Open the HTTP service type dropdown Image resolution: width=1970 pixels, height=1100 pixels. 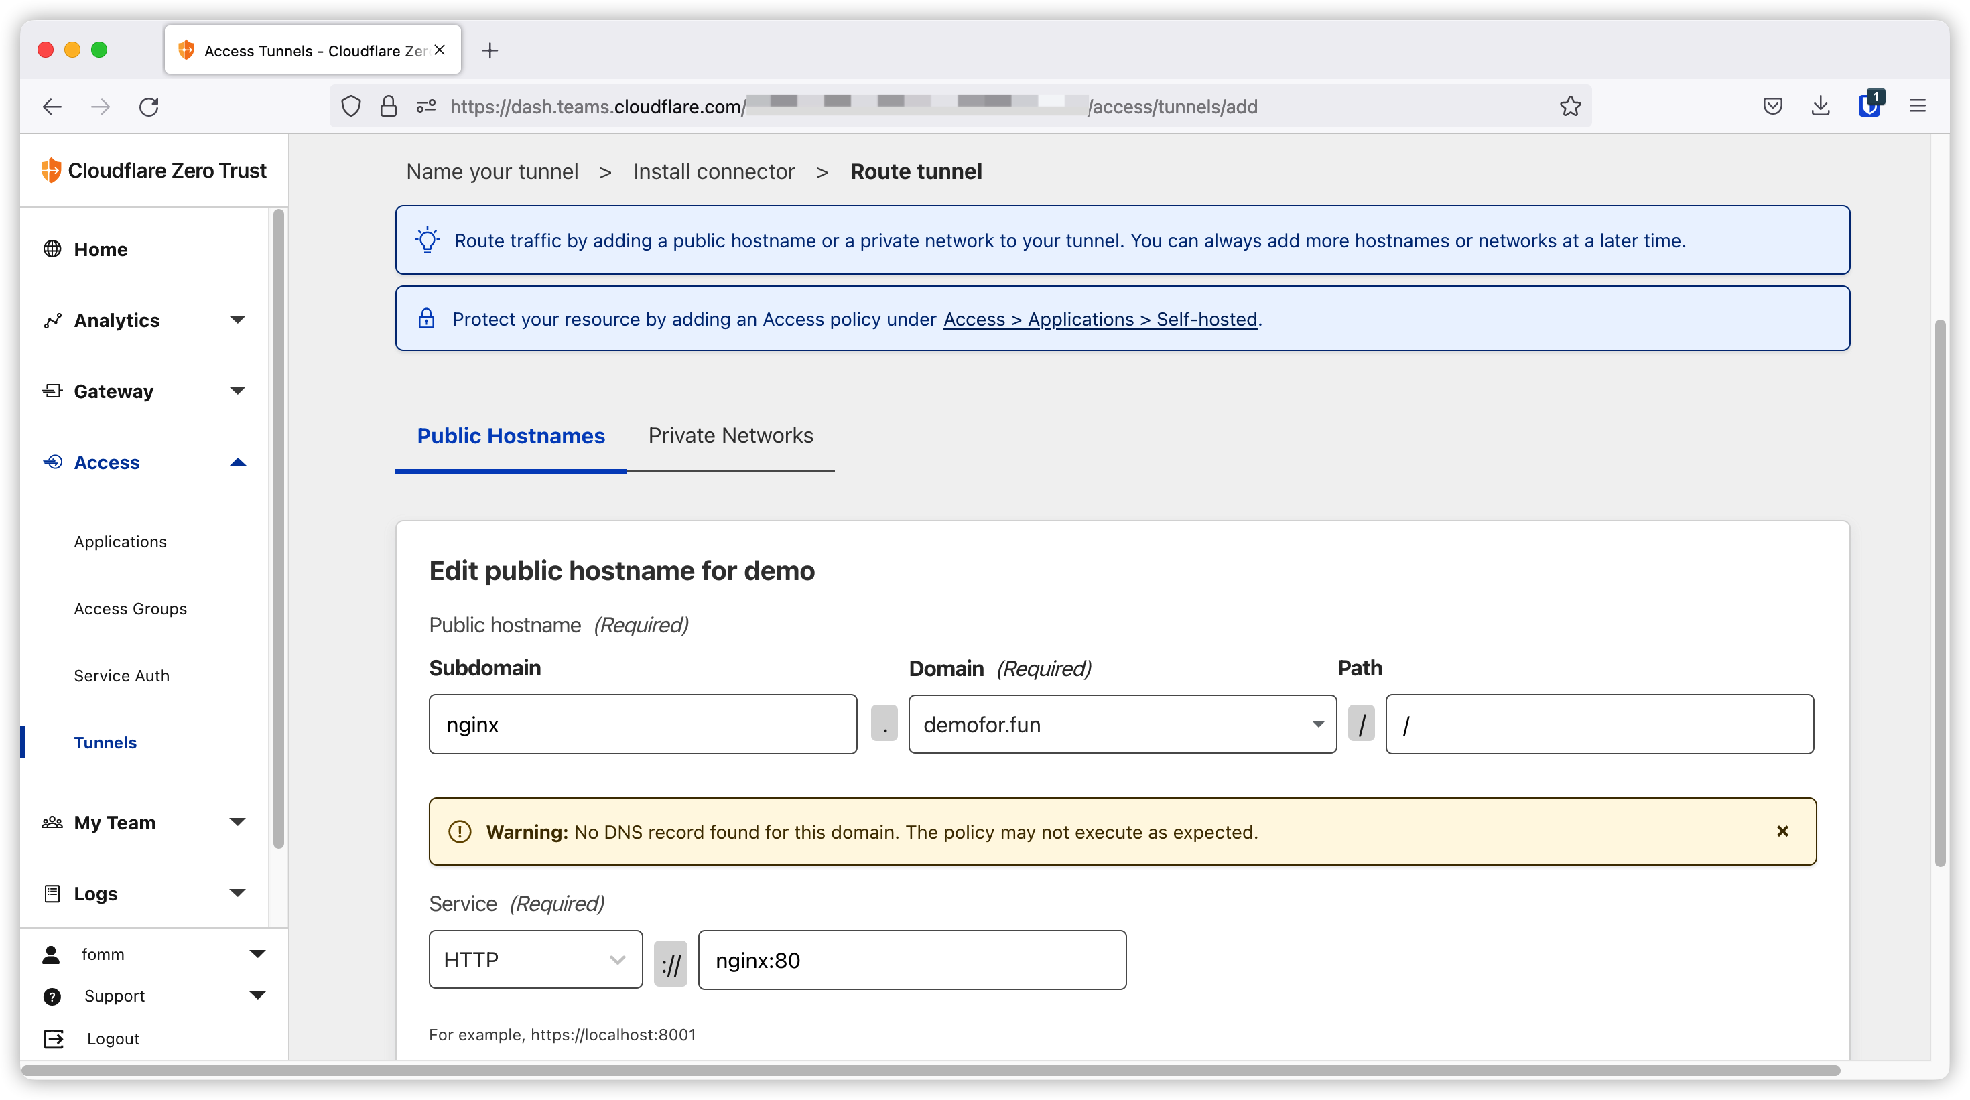(x=535, y=959)
